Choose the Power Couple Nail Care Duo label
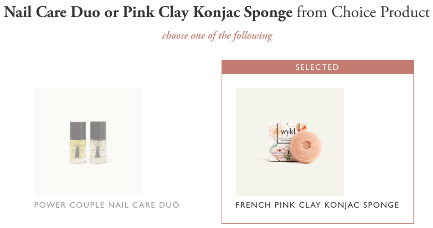The height and width of the screenshot is (228, 433). 107,205
